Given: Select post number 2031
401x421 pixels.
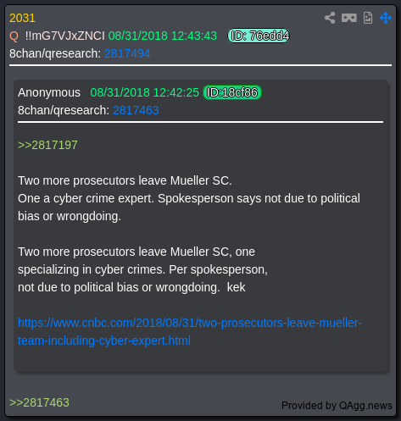Looking at the screenshot, I should [22, 18].
